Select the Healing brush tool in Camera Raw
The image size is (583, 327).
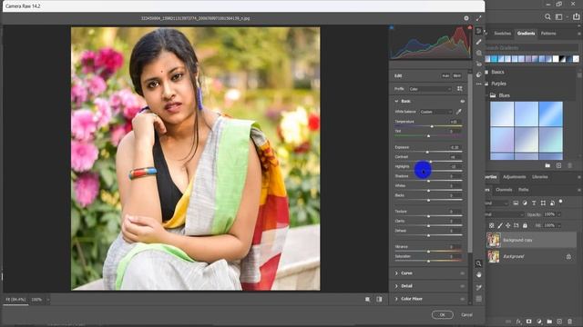pos(479,42)
